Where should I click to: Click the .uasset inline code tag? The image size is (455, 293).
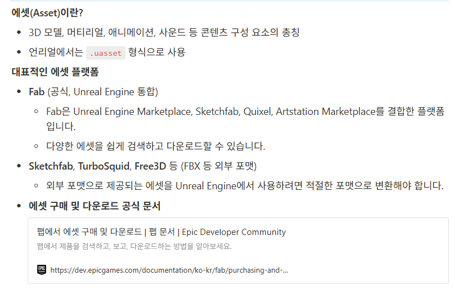[x=106, y=53]
